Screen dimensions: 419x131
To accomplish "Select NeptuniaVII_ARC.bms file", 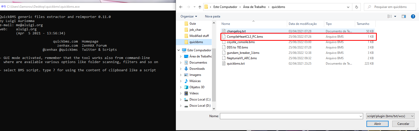I will (x=298, y=58).
